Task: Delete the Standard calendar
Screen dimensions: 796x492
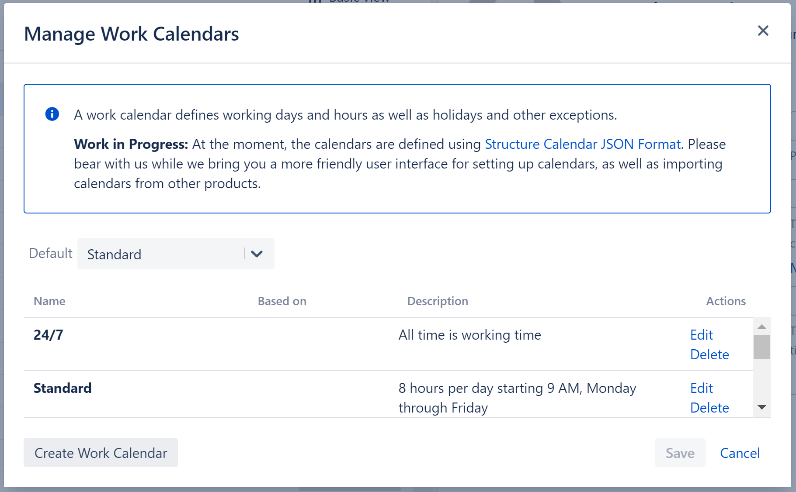Action: click(x=709, y=408)
